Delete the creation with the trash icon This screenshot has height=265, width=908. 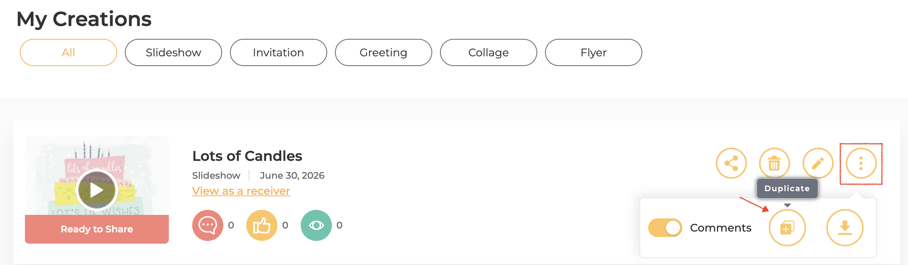click(x=775, y=163)
